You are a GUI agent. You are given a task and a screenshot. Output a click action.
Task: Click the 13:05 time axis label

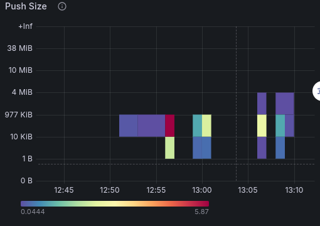[248, 190]
